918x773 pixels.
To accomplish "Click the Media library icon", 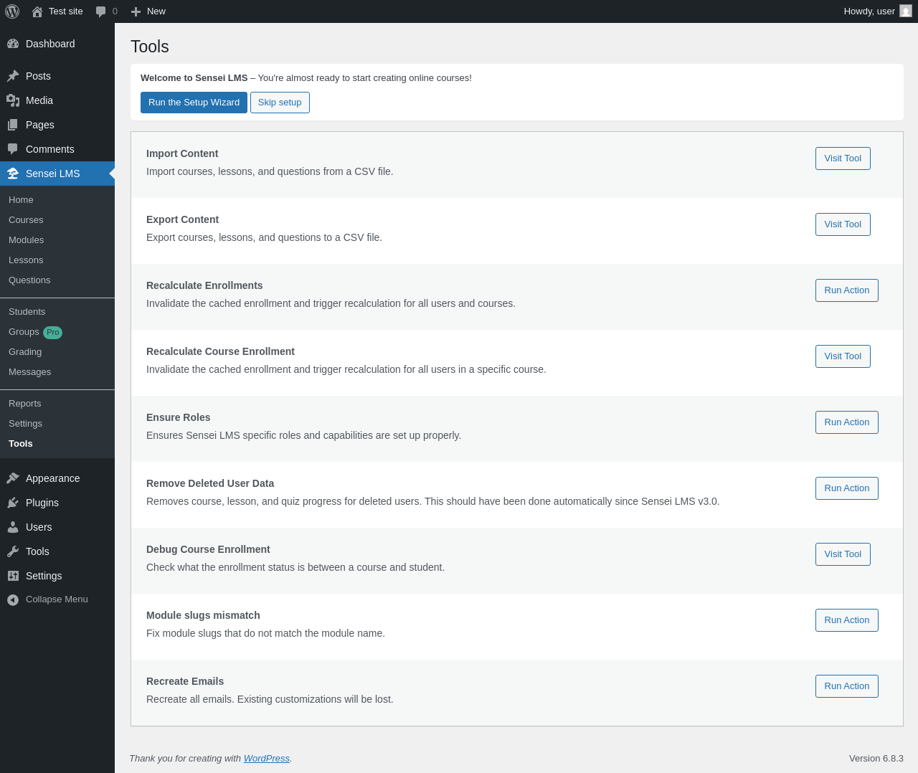I will pyautogui.click(x=13, y=100).
